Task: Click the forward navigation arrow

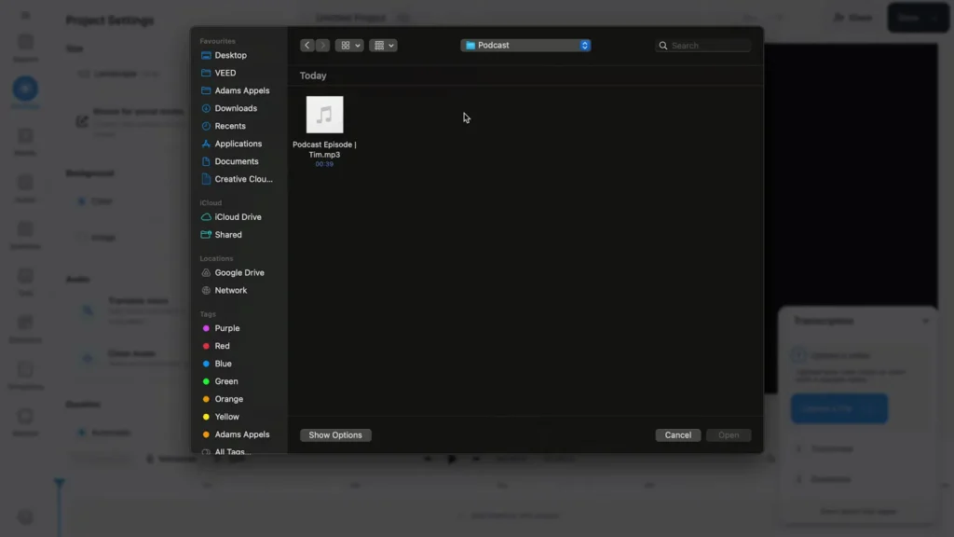Action: pyautogui.click(x=322, y=46)
